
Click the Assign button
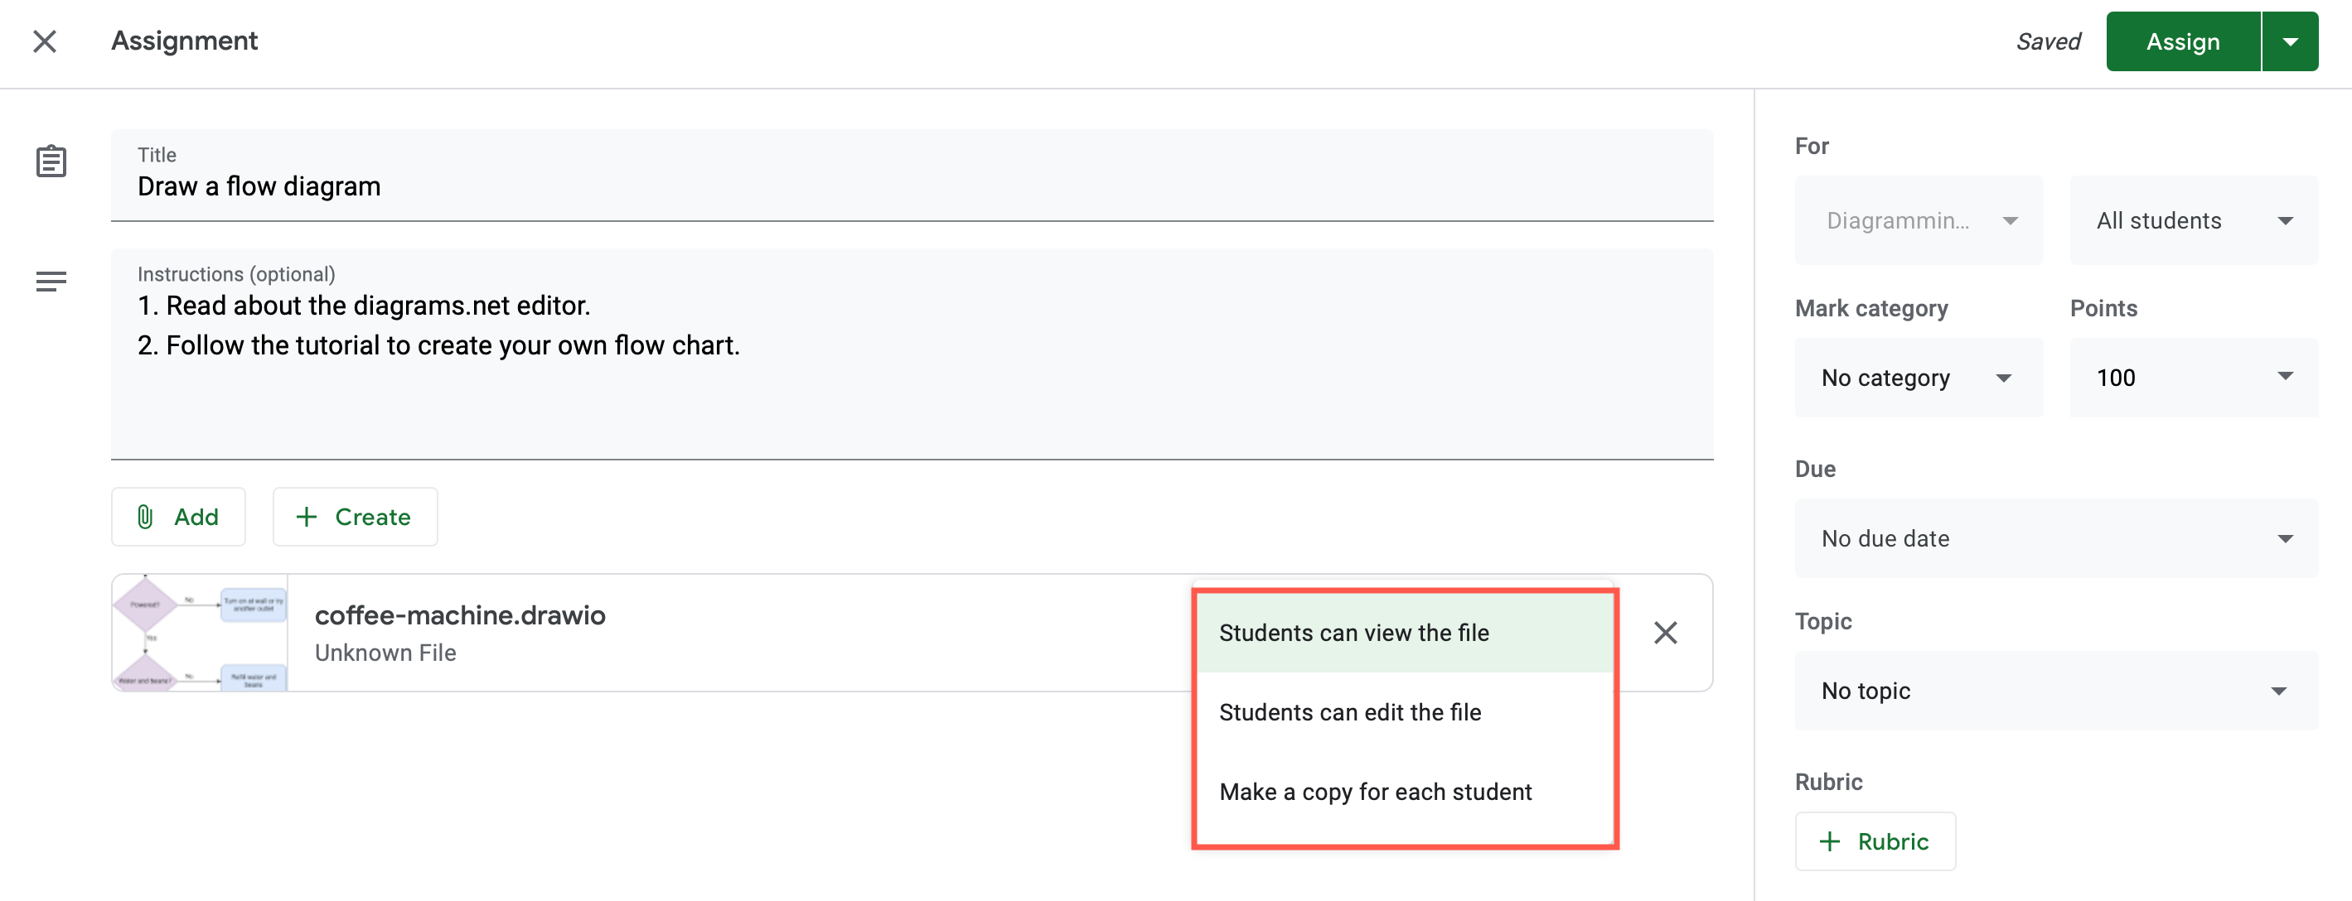(x=2182, y=41)
